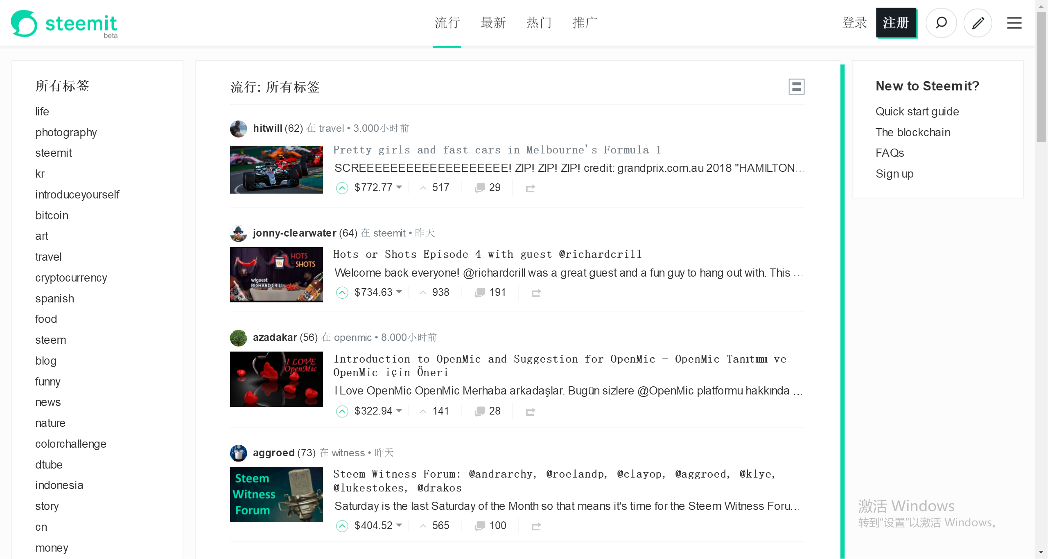Upvote the hitwill Formula 1 post
The image size is (1048, 559).
342,188
